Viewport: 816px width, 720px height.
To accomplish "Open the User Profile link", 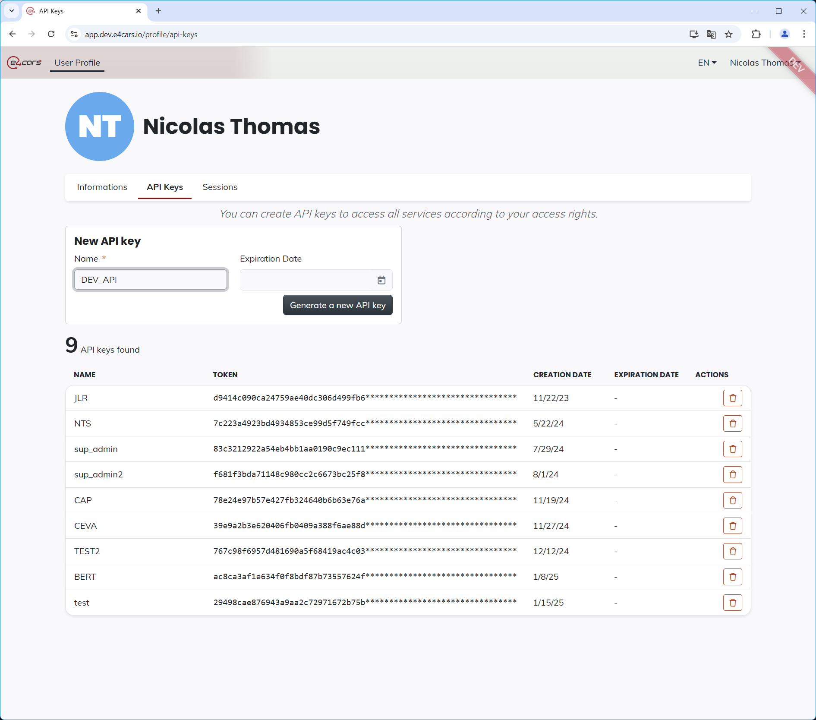I will click(77, 63).
